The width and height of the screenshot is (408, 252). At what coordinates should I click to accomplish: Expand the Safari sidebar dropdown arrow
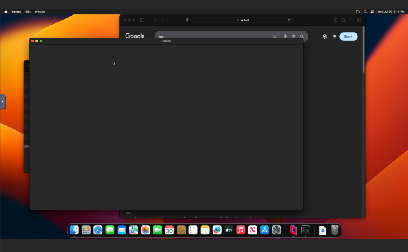149,20
